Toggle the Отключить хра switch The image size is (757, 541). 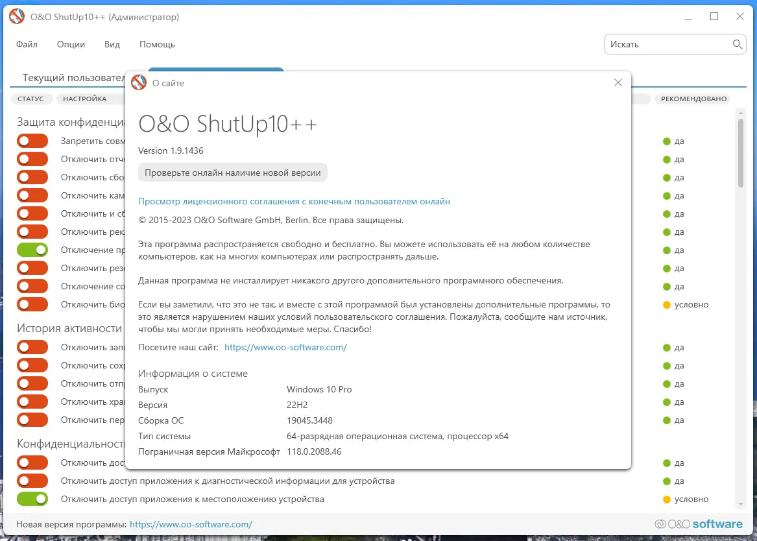[x=32, y=402]
